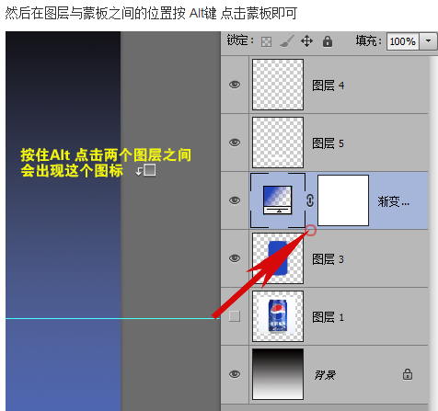Click the lock transparent pixels icon
438x411 pixels.
(266, 41)
